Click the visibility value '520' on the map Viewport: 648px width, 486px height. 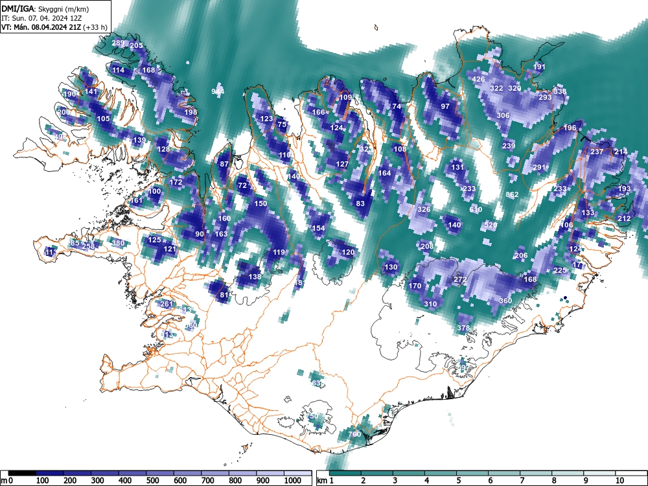pyautogui.click(x=491, y=225)
